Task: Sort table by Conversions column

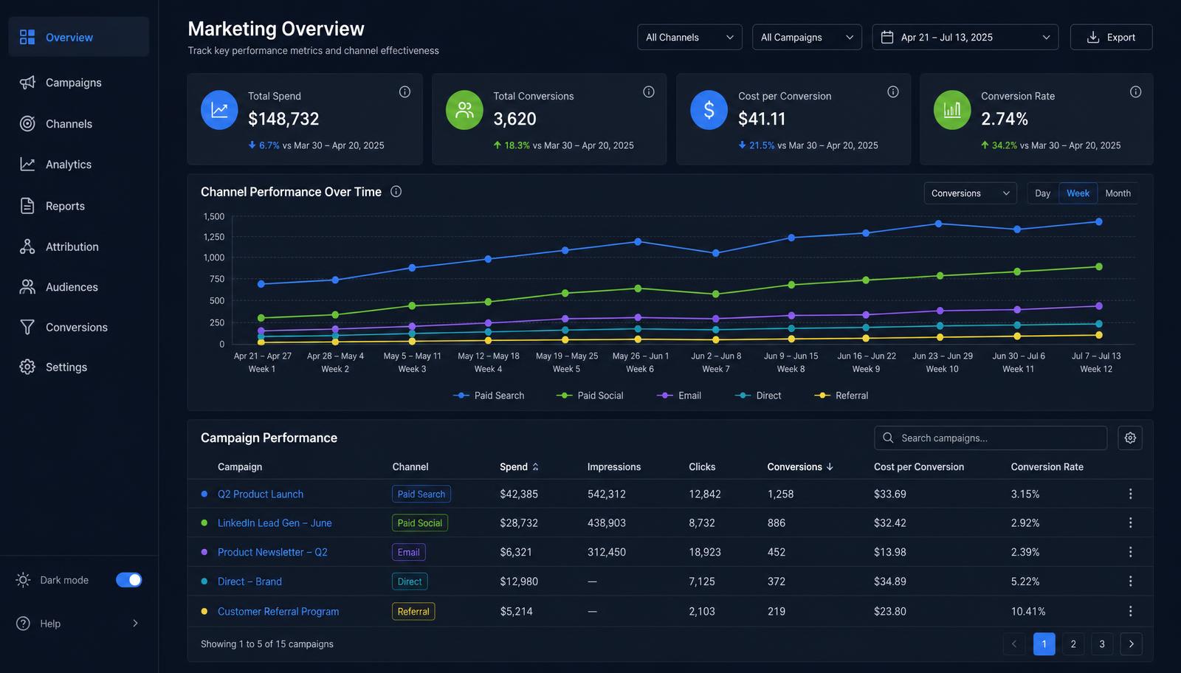Action: [800, 467]
